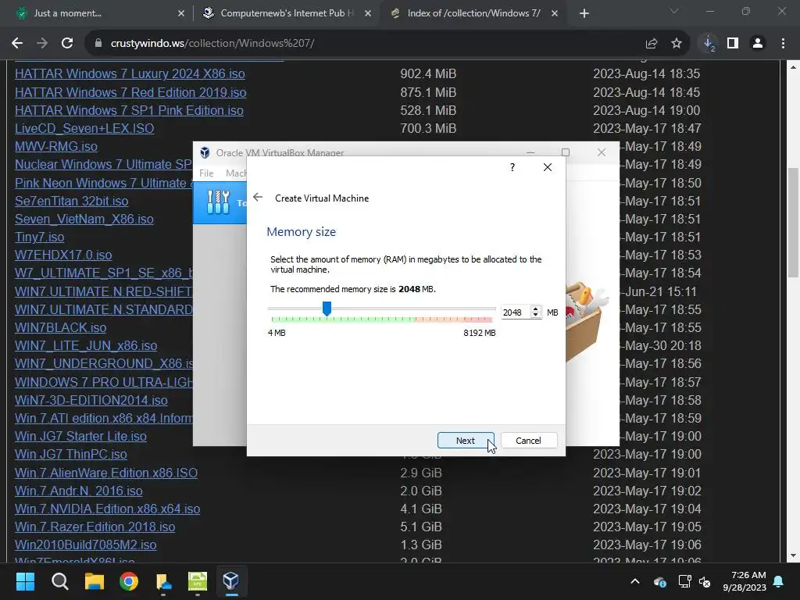The width and height of the screenshot is (800, 600).
Task: Open Win JG7 Starter Lite.iso link
Action: click(80, 437)
